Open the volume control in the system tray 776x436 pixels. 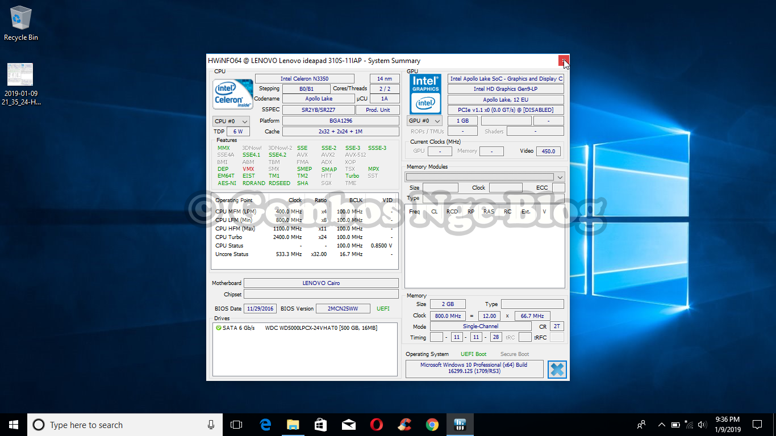tap(702, 425)
